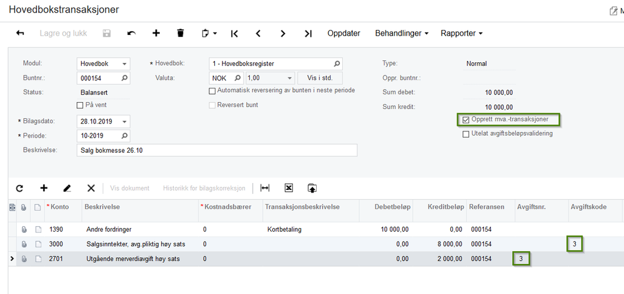Go to first record icon
Image resolution: width=624 pixels, height=294 pixels.
tap(234, 34)
